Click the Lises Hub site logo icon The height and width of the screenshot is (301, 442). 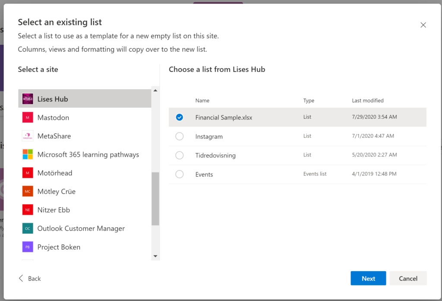click(28, 99)
